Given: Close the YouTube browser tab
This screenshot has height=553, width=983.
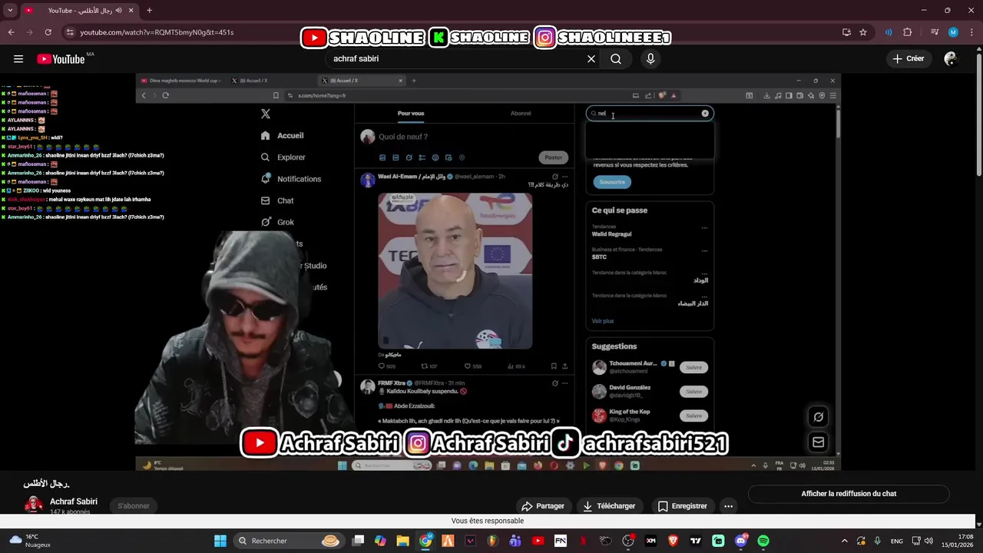Looking at the screenshot, I should [x=131, y=11].
